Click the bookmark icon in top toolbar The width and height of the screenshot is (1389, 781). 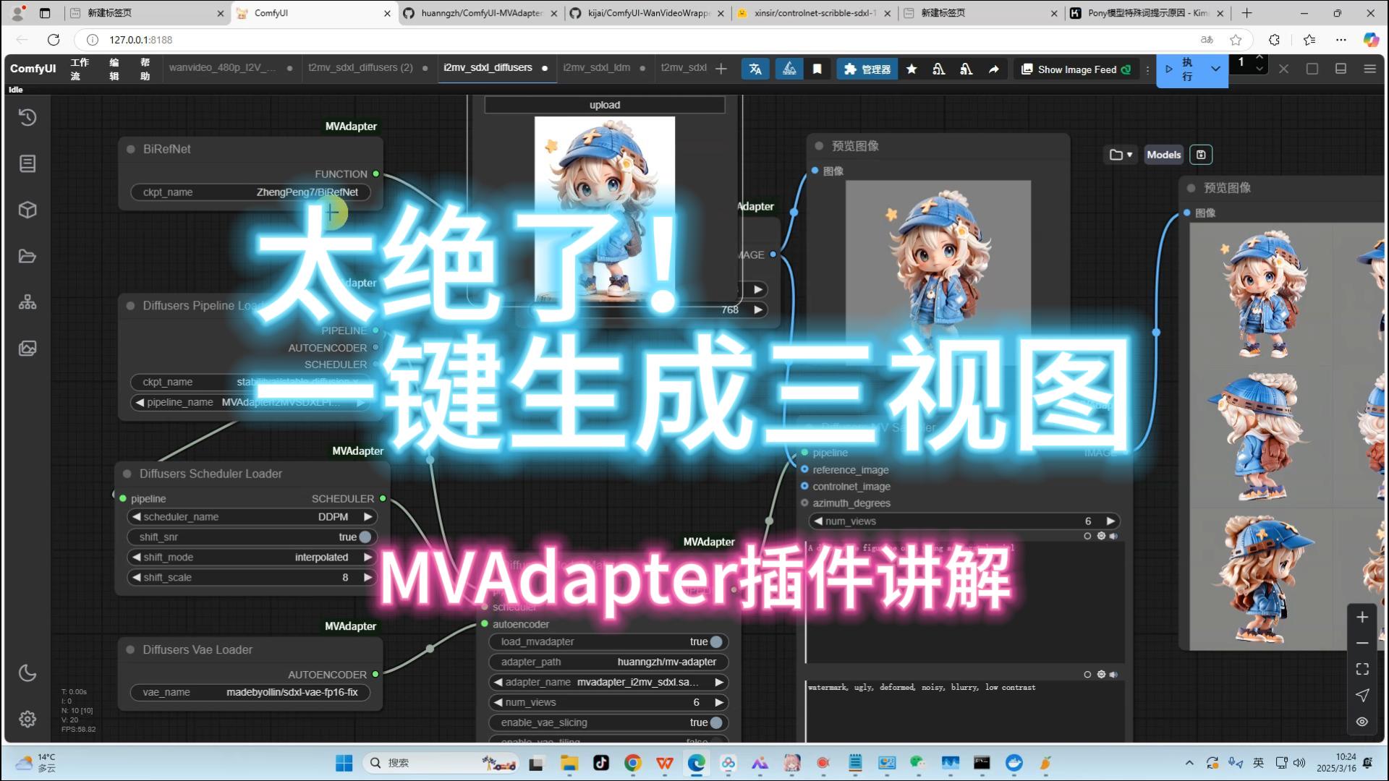coord(817,69)
